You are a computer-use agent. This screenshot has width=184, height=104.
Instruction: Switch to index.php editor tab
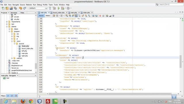[86, 12]
